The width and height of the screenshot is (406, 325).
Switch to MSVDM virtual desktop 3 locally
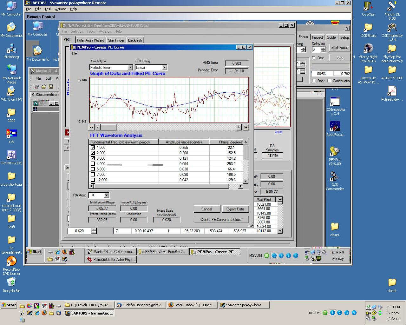(x=347, y=313)
